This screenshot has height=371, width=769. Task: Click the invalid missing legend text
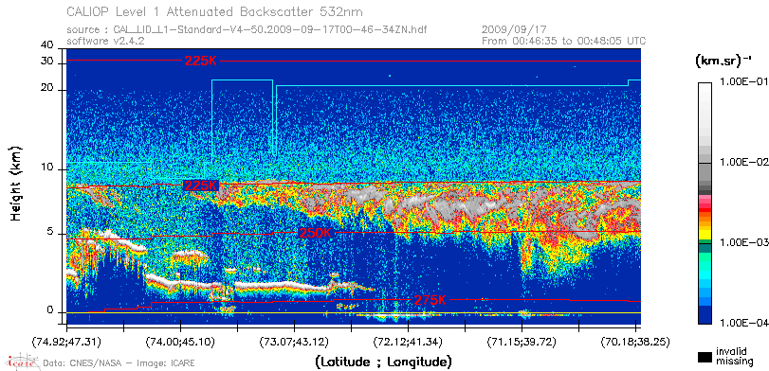735,357
